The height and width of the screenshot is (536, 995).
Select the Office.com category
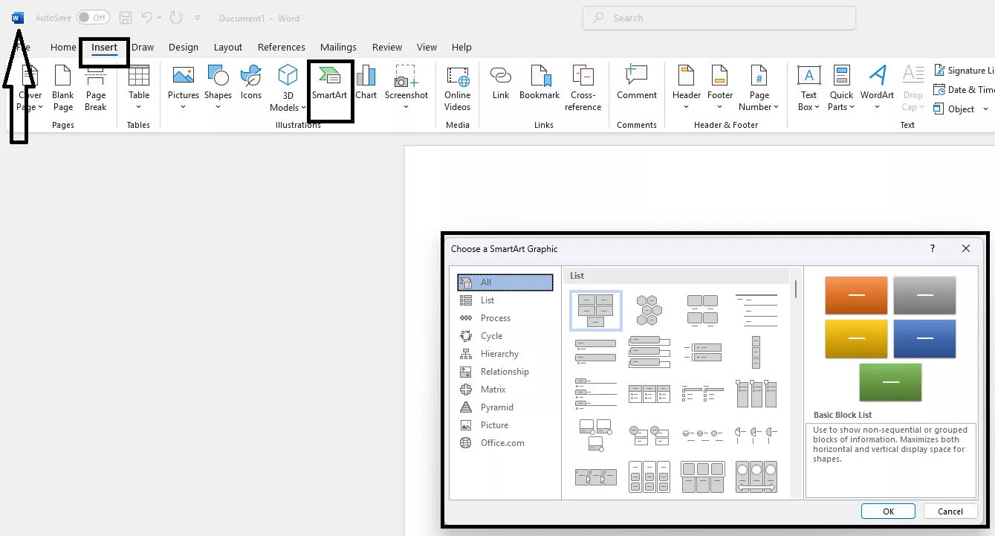(505, 443)
